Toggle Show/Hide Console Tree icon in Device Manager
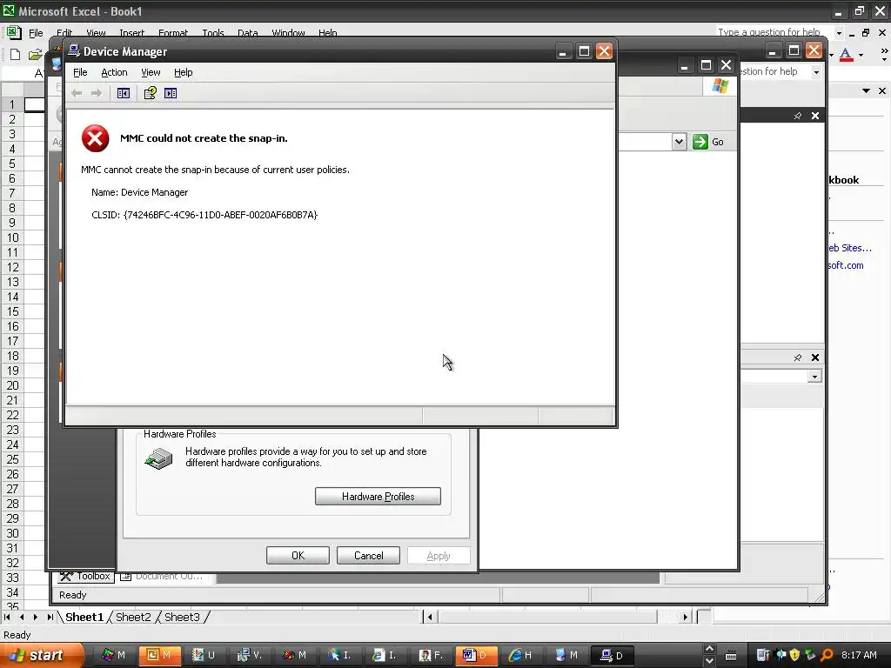Viewport: 891px width, 668px height. click(x=124, y=93)
